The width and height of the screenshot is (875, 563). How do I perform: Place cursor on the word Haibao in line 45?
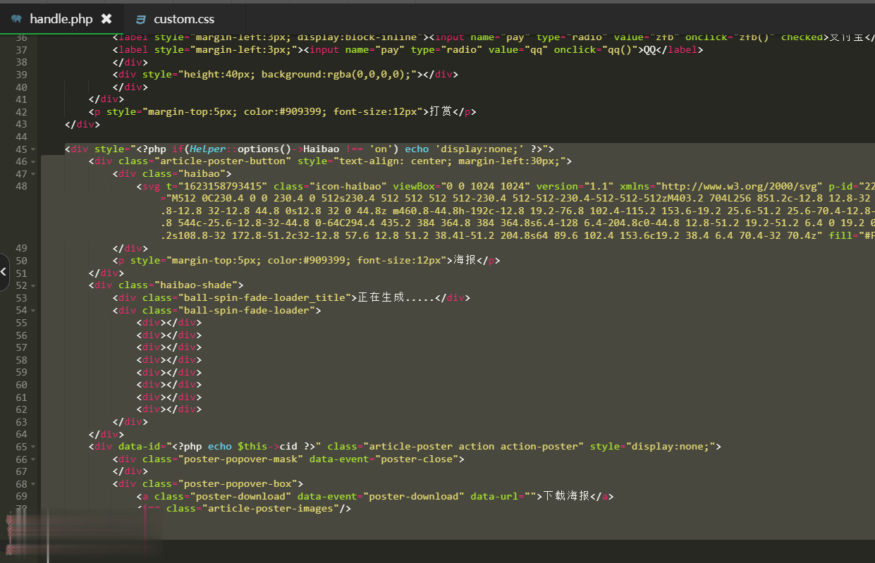pos(321,149)
